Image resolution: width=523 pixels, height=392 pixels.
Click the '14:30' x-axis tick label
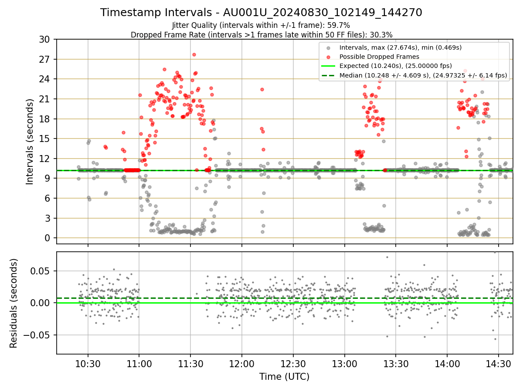(498, 364)
